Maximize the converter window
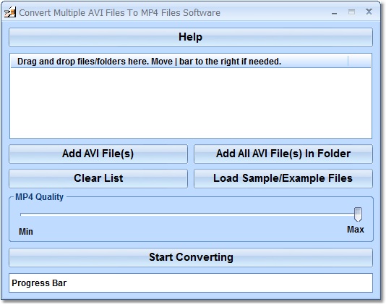The height and width of the screenshot is (305, 386). (x=351, y=12)
